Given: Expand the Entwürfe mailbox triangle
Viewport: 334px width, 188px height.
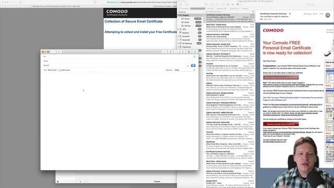Looking at the screenshot, I should tap(178, 36).
